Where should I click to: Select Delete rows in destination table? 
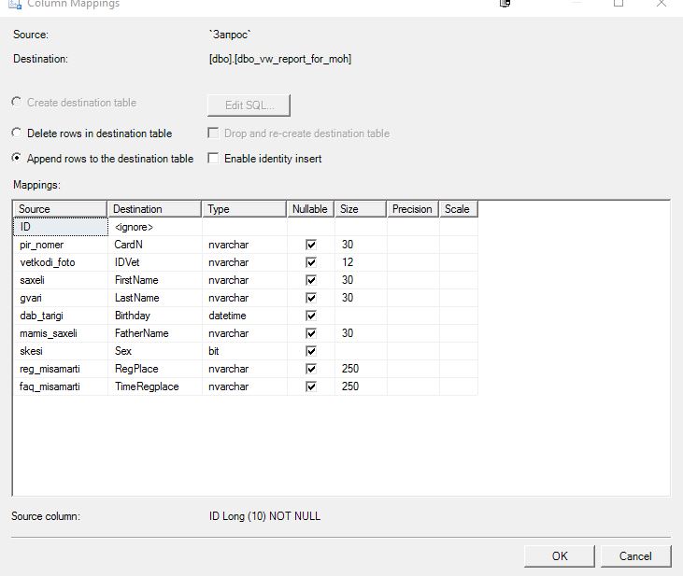click(x=17, y=133)
